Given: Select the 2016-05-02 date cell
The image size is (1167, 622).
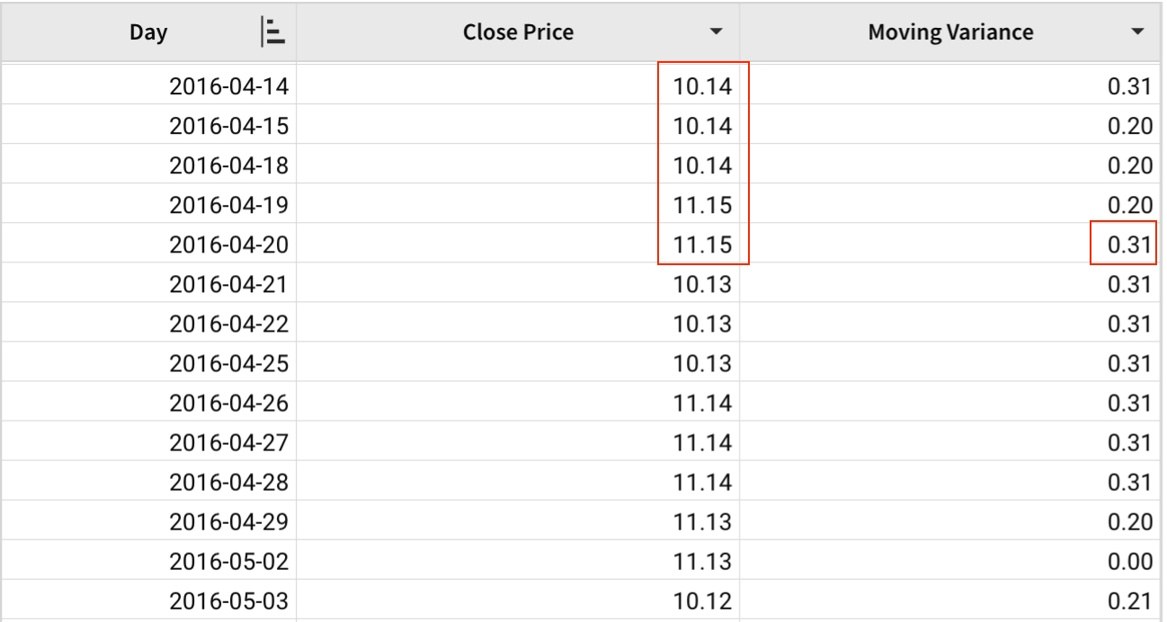Looking at the screenshot, I should pos(228,562).
